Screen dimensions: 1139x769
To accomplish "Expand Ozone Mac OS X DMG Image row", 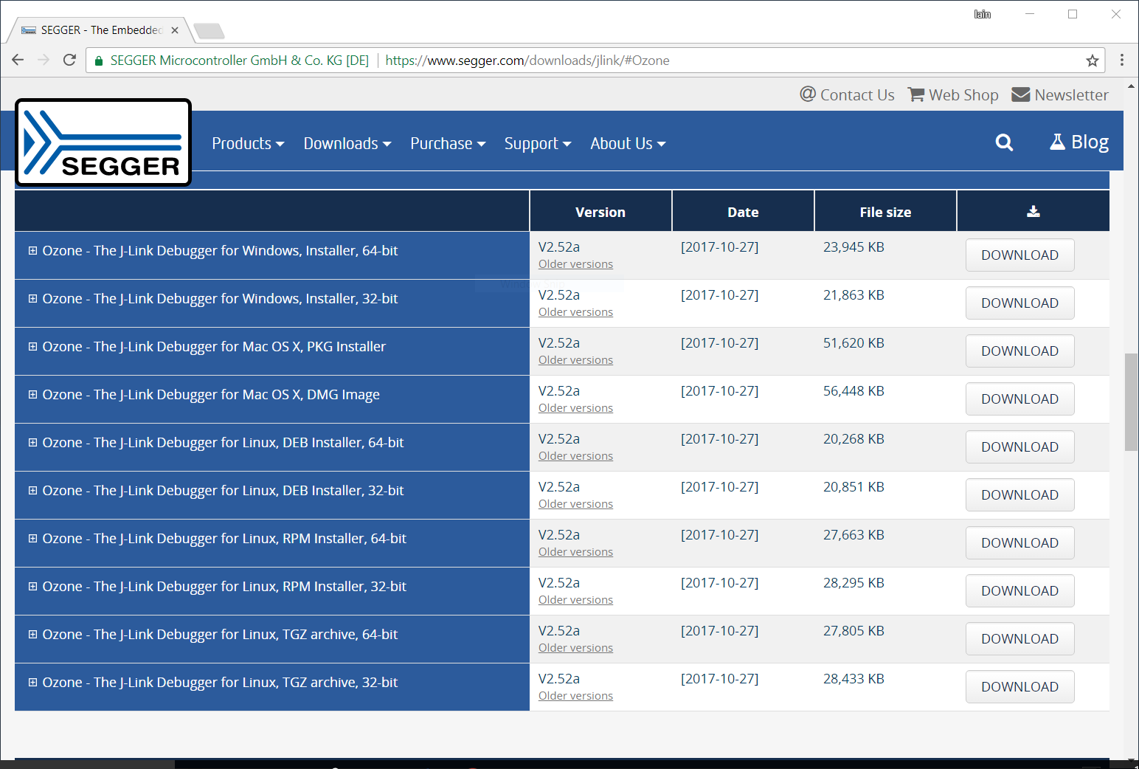I will (x=32, y=395).
